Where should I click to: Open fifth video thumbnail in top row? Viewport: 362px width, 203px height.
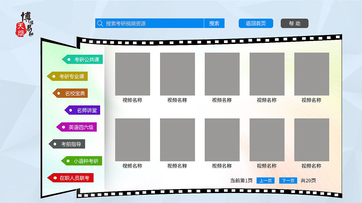tap(312, 74)
